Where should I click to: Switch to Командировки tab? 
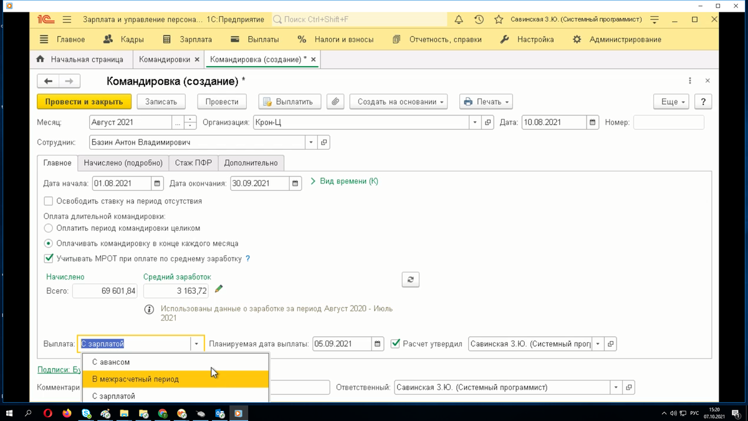pyautogui.click(x=165, y=60)
